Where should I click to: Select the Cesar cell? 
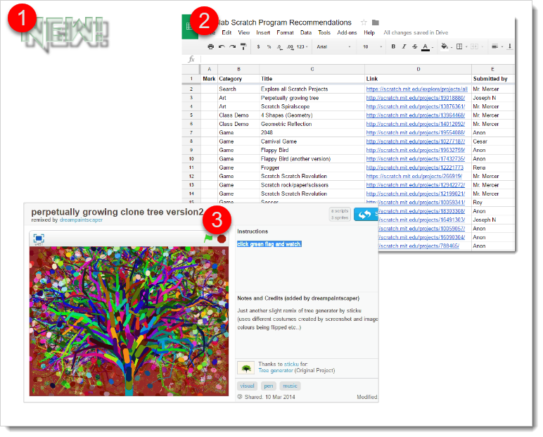(x=493, y=141)
